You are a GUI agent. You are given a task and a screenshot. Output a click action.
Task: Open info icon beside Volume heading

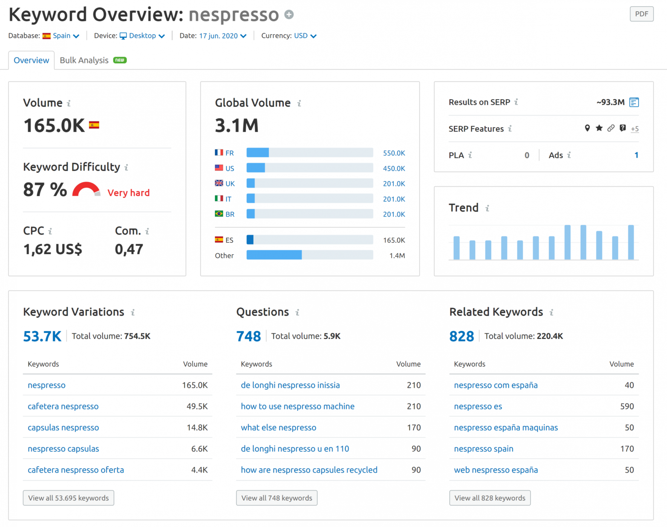tap(69, 103)
